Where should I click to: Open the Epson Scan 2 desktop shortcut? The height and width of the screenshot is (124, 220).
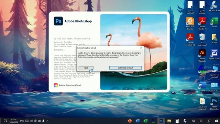pos(214,54)
